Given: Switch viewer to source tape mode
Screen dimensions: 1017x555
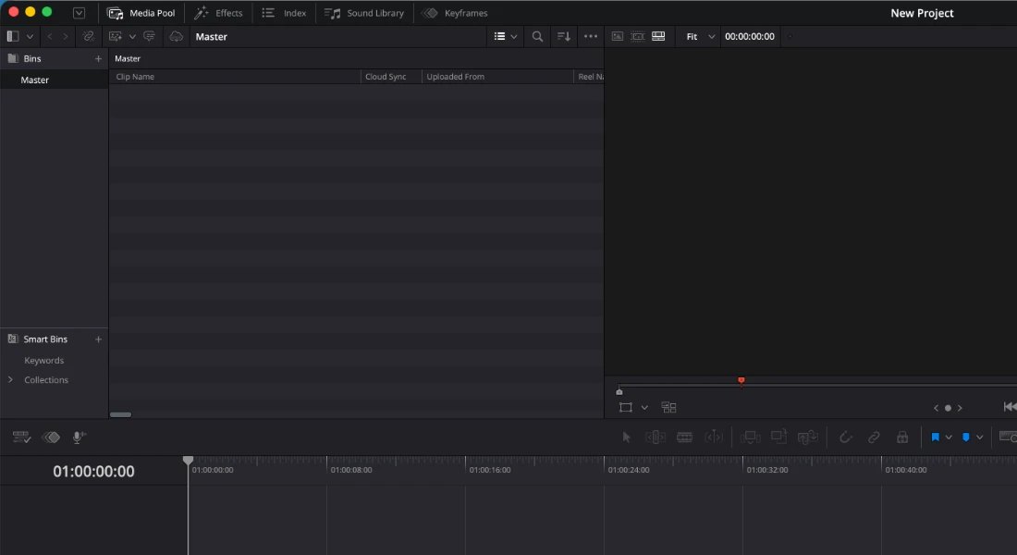Looking at the screenshot, I should pos(638,36).
